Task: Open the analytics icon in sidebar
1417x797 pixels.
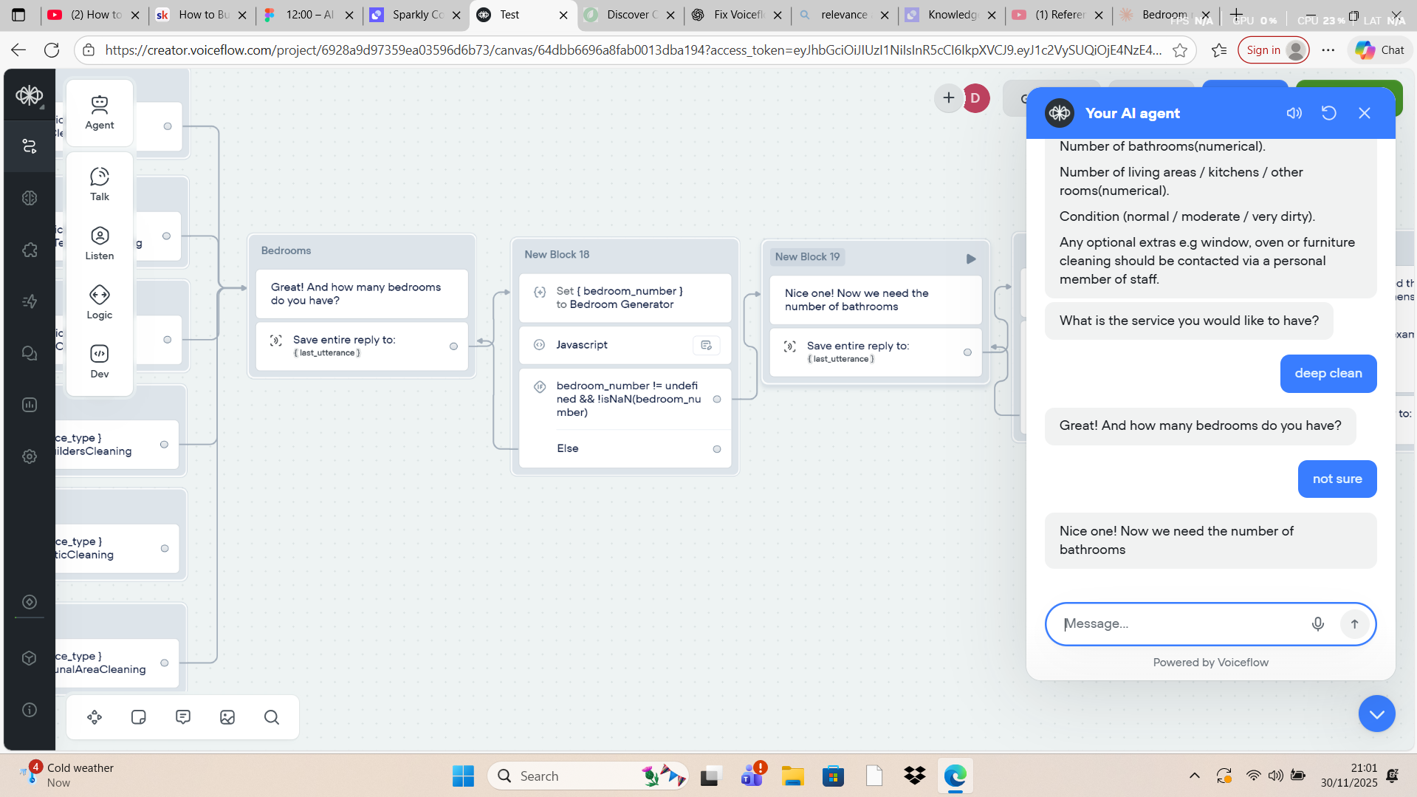Action: point(30,405)
